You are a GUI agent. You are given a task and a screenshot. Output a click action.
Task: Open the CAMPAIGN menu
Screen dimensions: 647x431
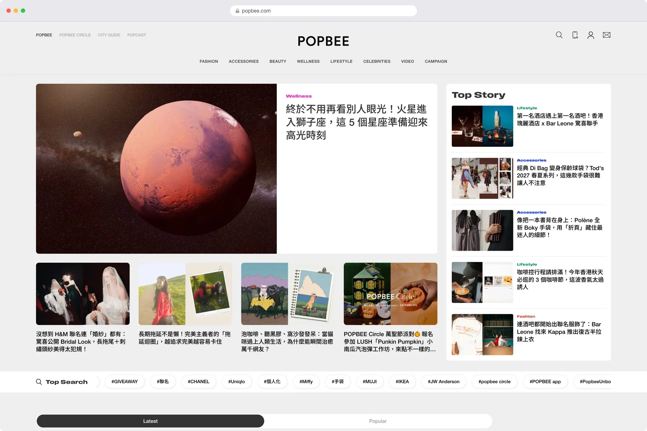436,61
